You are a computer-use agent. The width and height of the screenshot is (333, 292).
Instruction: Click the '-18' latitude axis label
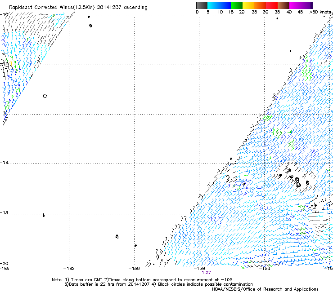[4, 212]
